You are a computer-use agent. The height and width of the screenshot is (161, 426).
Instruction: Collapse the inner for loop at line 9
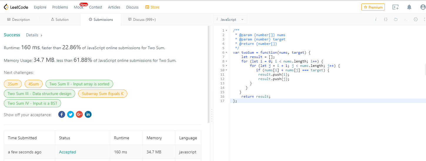tap(226, 66)
